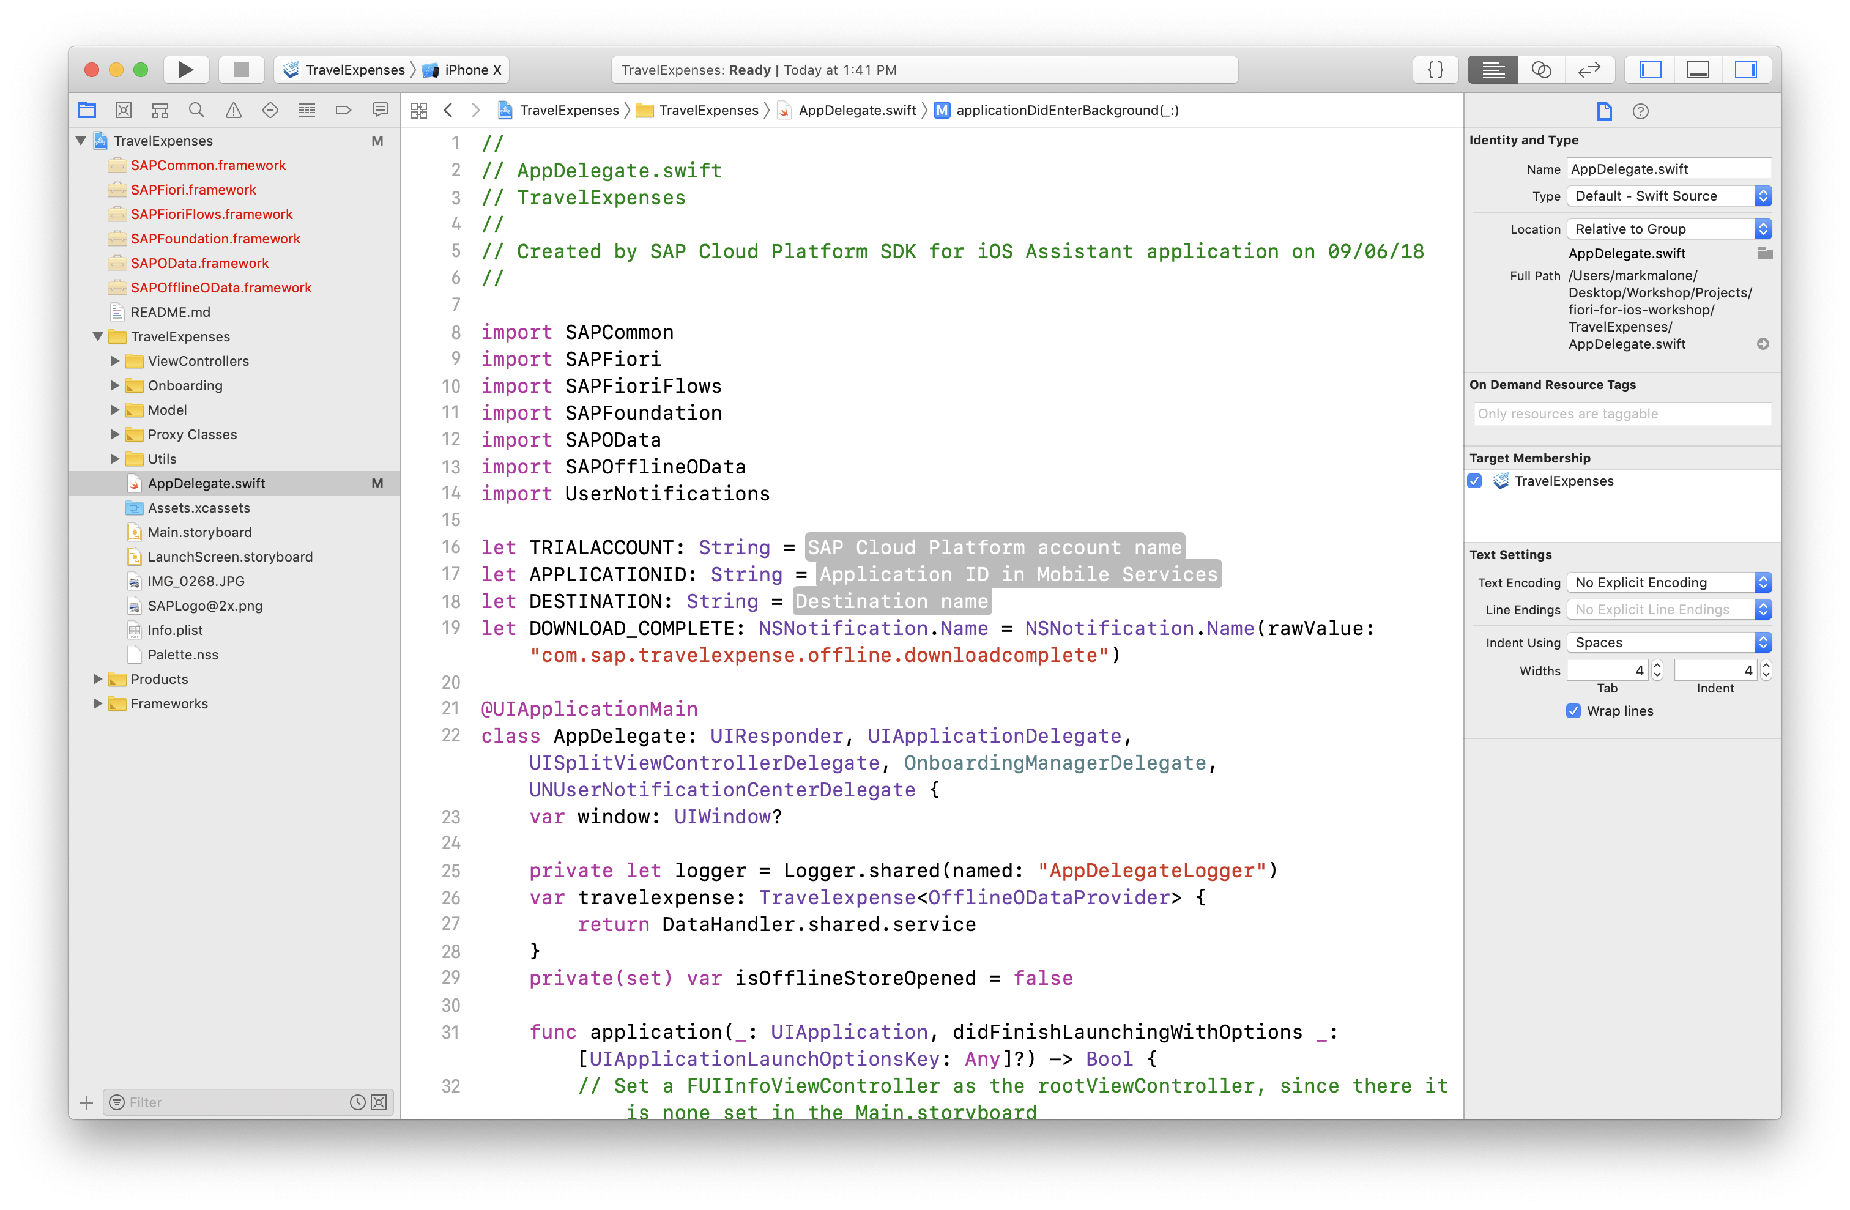Adjust the Tab width stepper

point(1657,670)
